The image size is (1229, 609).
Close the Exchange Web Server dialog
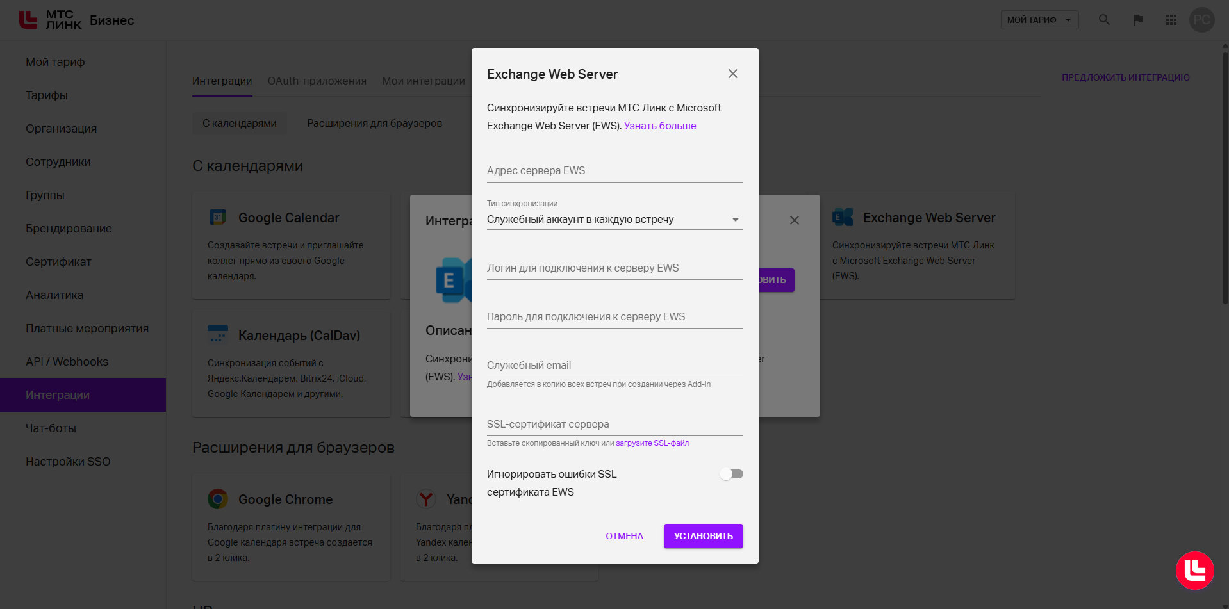coord(733,74)
